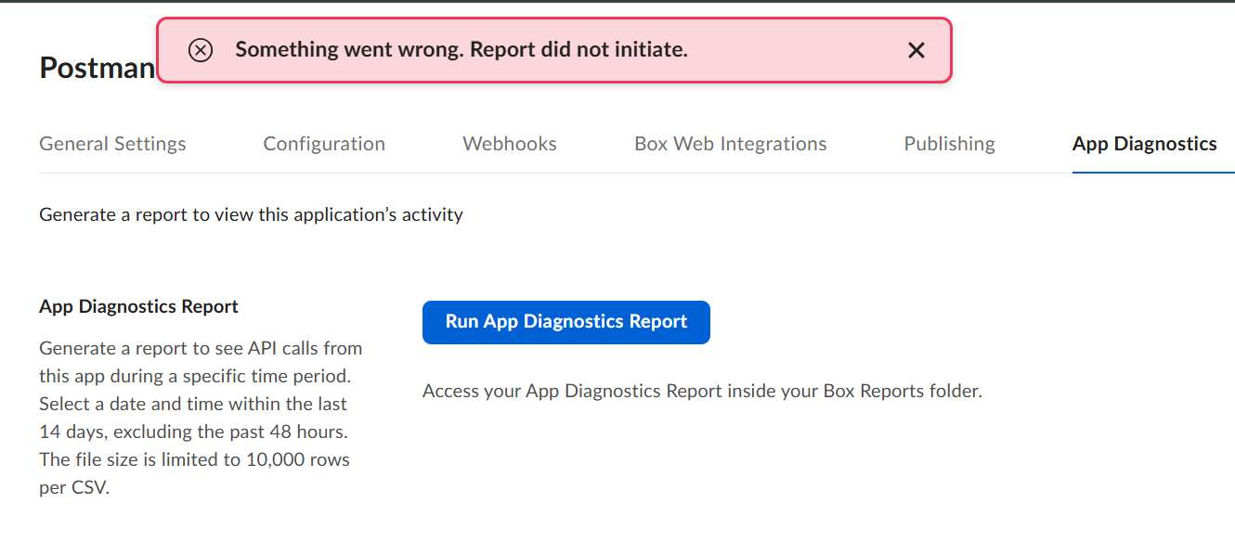
Task: Click the "limited to 10,000 rows" line
Action: pyautogui.click(x=194, y=459)
